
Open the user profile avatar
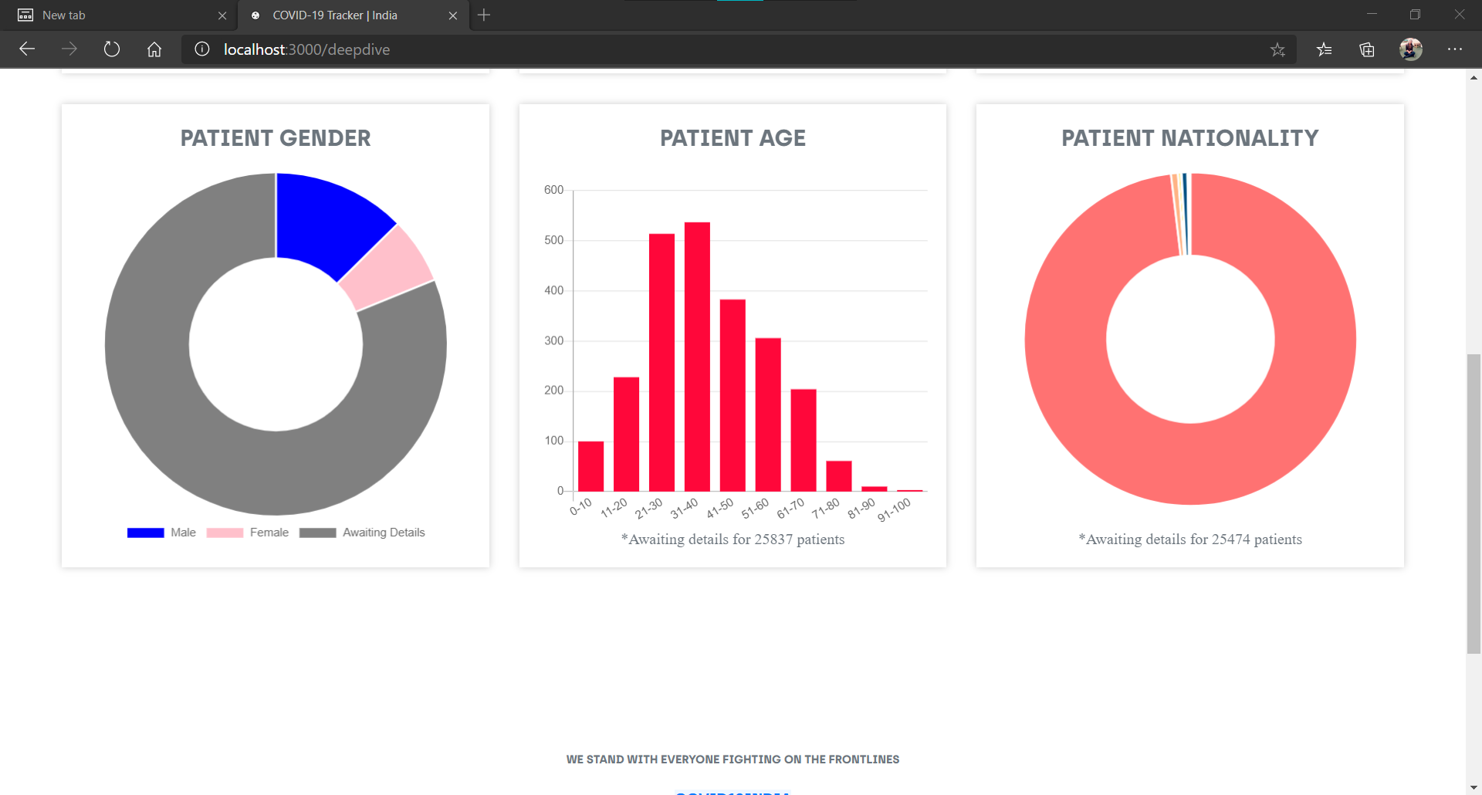[x=1411, y=49]
